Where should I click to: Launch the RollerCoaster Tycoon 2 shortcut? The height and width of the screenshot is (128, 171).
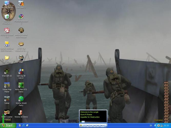coord(7,115)
